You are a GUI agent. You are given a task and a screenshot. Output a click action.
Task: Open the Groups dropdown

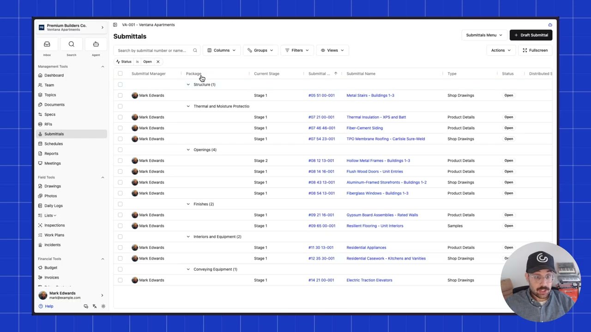click(x=260, y=50)
